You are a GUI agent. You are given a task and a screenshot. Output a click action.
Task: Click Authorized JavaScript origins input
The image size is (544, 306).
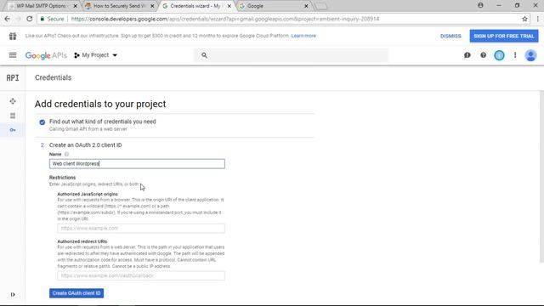(141, 229)
